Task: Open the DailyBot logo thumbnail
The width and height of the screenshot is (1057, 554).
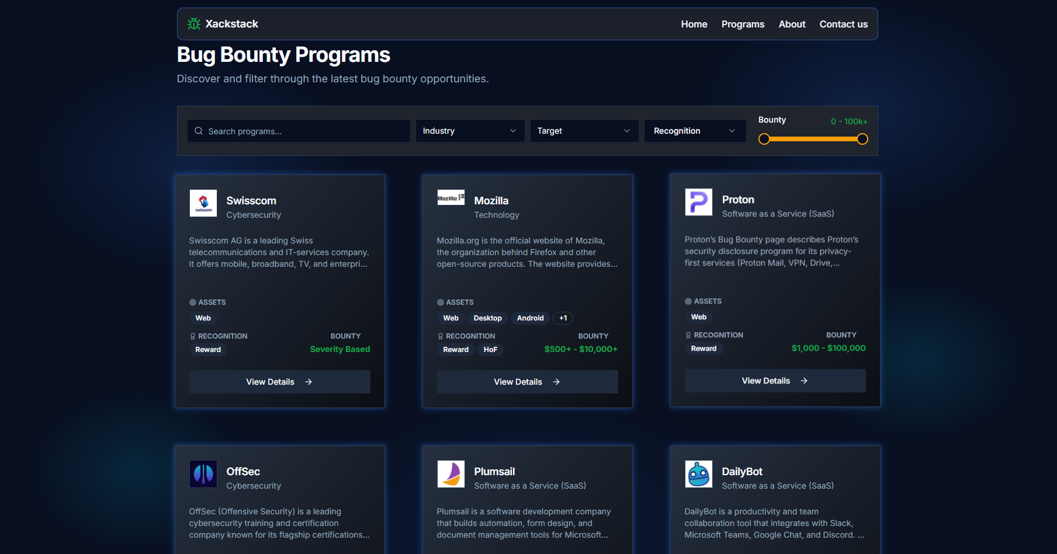Action: click(x=699, y=474)
